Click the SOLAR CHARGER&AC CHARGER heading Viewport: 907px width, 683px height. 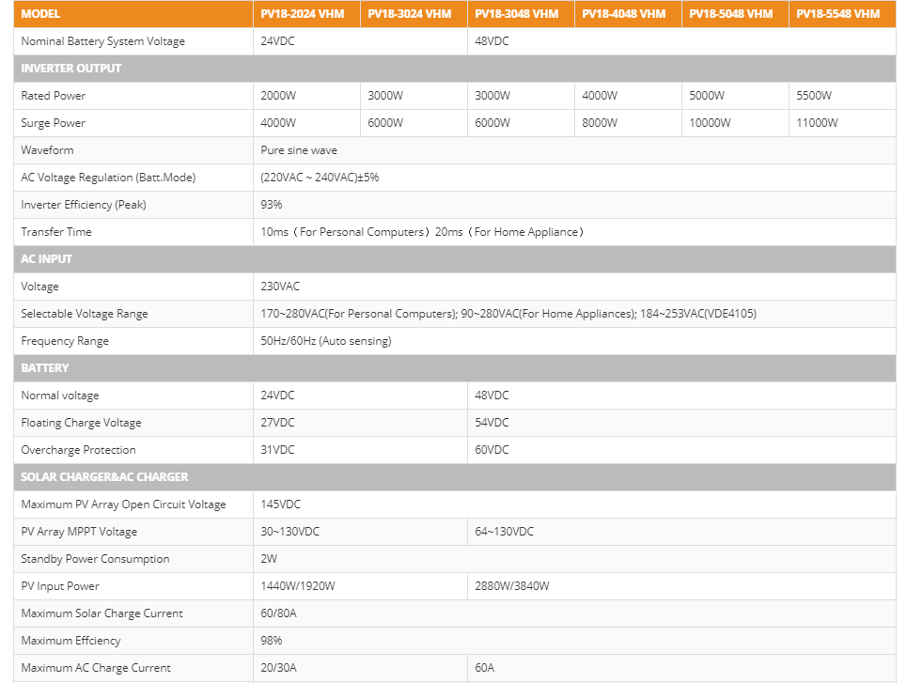click(x=104, y=477)
